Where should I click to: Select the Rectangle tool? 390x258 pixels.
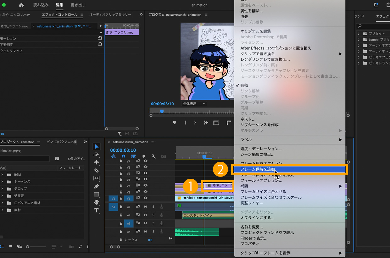(97, 194)
